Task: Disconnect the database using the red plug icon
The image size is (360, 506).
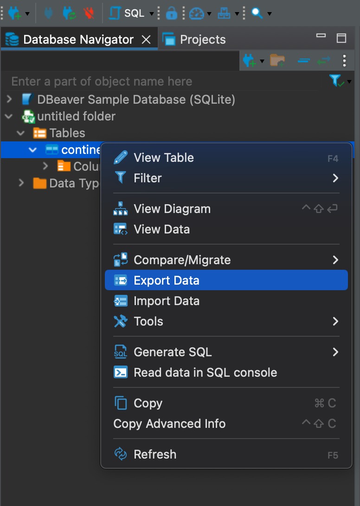Action: [89, 13]
